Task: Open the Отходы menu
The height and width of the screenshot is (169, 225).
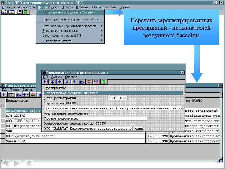Action: pos(67,7)
